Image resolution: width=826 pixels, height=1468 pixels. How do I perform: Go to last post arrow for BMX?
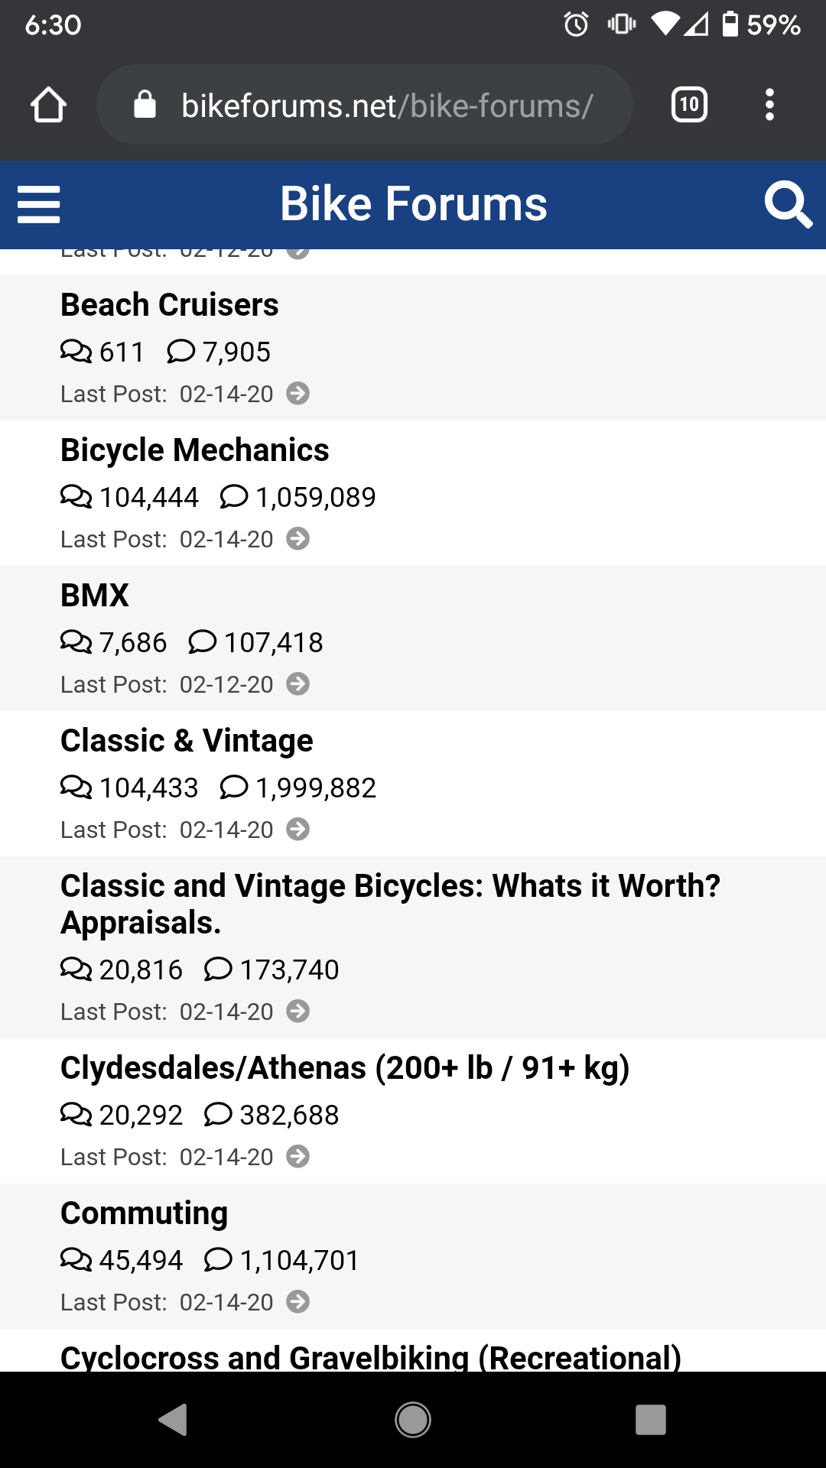point(298,684)
